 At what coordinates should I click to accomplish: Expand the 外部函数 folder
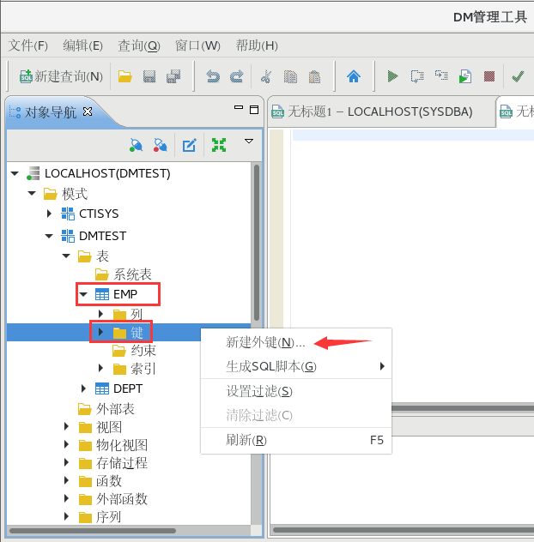66,498
